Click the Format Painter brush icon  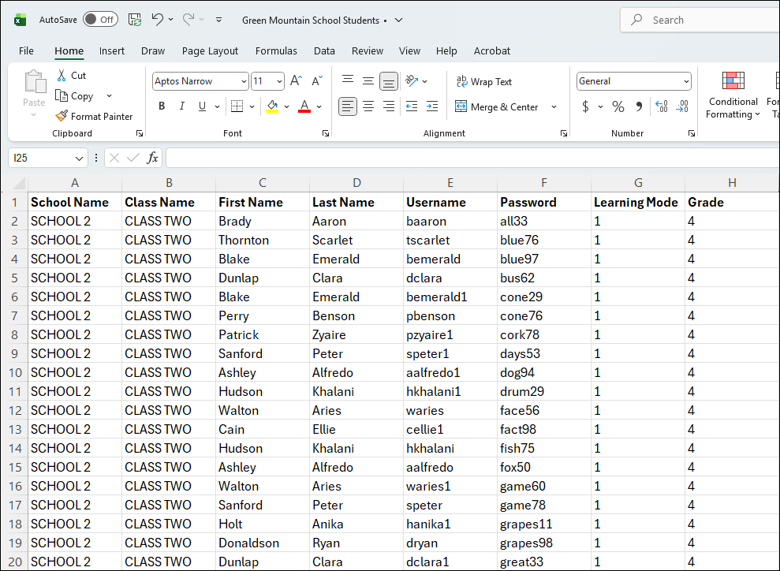[x=62, y=116]
